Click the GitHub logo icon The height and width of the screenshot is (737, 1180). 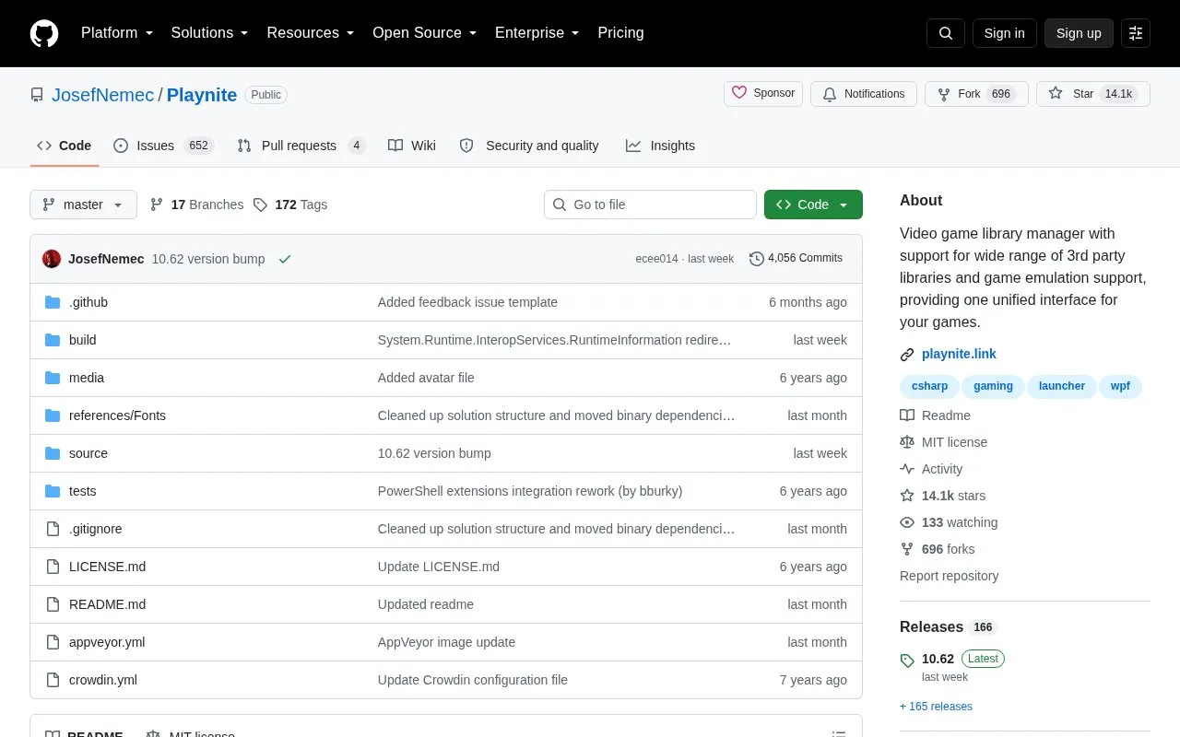point(44,33)
